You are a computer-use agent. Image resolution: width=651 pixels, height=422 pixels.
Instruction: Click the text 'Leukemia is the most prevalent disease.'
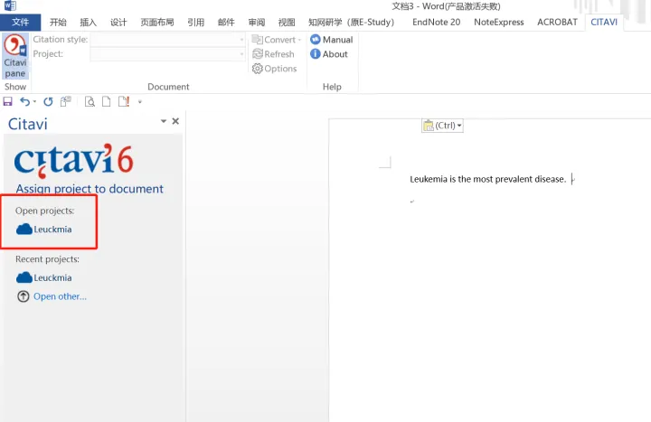[x=488, y=179]
